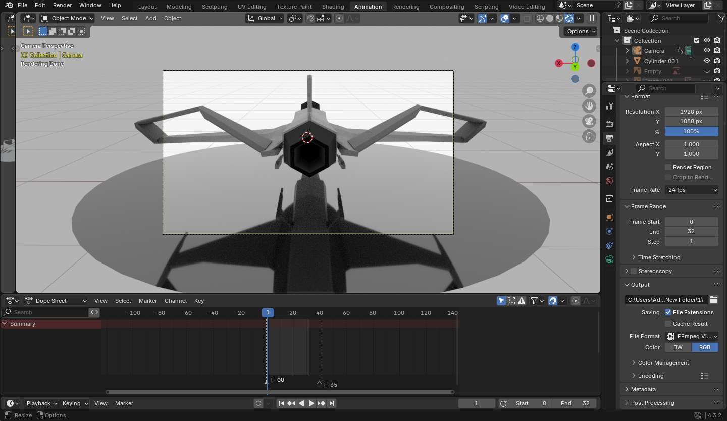Hide Cylinder.001 with its eye icon
The height and width of the screenshot is (421, 727).
(707, 61)
